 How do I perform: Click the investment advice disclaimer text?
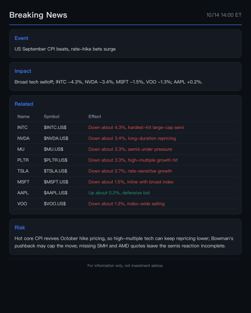(x=125, y=266)
